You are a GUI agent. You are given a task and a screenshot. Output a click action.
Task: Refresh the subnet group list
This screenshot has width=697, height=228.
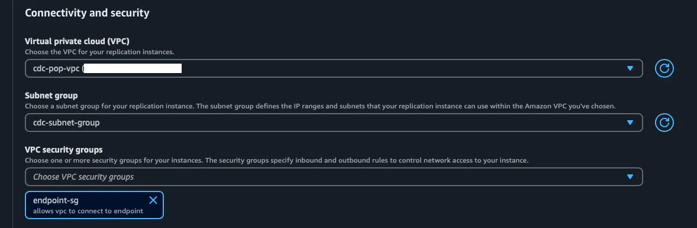[x=664, y=123]
